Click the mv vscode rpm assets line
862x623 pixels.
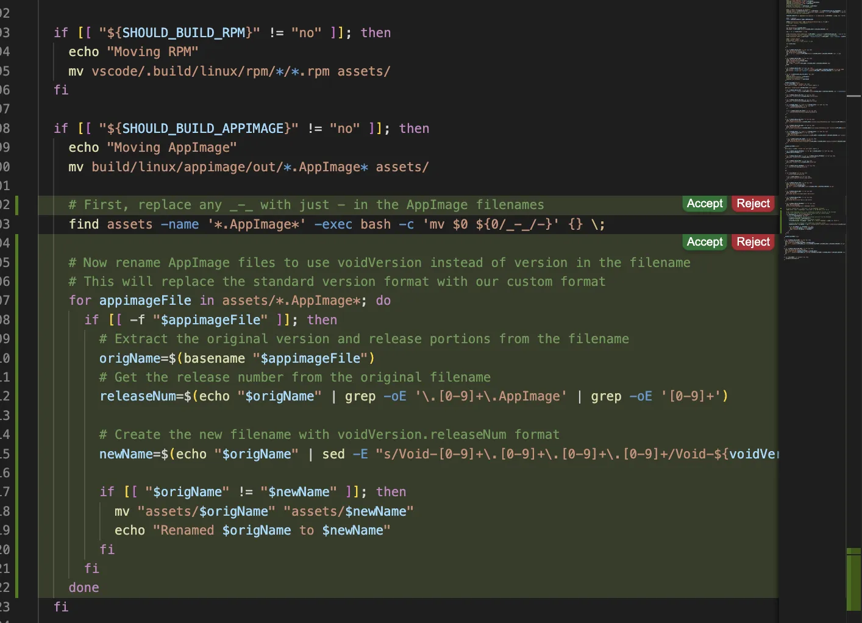229,71
